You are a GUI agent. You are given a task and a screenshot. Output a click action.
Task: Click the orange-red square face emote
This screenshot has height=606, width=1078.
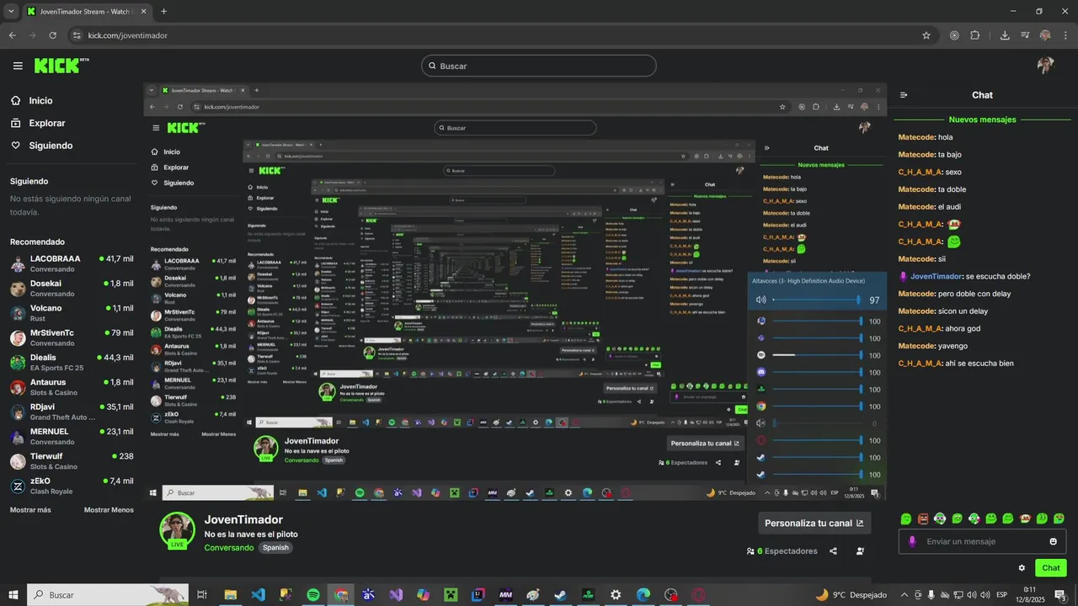click(x=923, y=518)
